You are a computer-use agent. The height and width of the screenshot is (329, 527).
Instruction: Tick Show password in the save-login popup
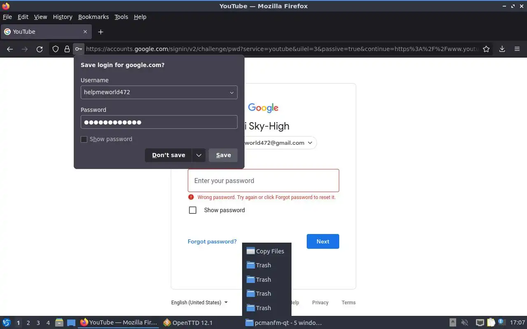coord(84,139)
